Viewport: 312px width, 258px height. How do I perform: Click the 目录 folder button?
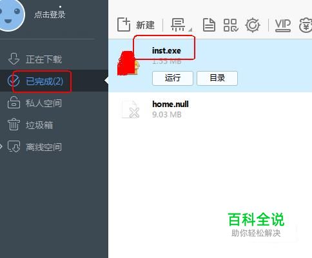click(x=217, y=78)
